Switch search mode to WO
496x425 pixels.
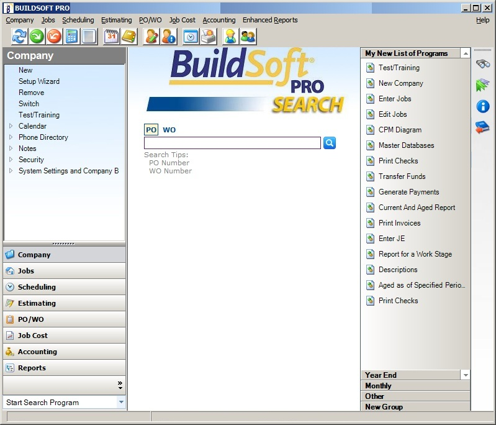(x=169, y=130)
